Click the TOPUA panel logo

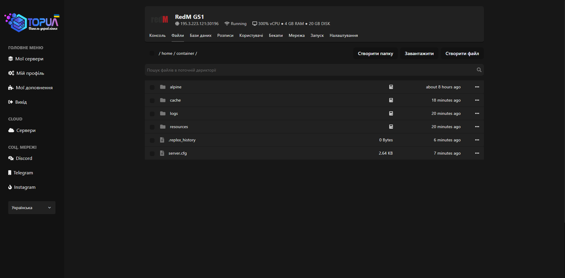[32, 22]
